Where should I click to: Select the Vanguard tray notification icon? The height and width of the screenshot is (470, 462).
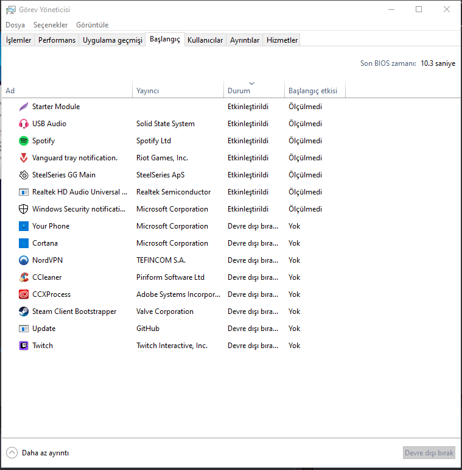pyautogui.click(x=24, y=158)
